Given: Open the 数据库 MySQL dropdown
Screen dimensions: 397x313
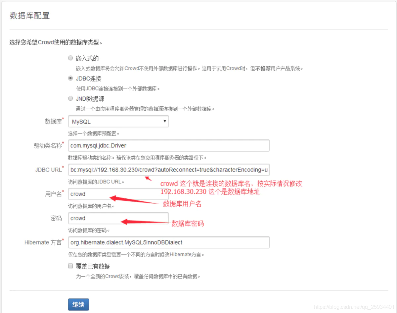Looking at the screenshot, I should tap(118, 122).
